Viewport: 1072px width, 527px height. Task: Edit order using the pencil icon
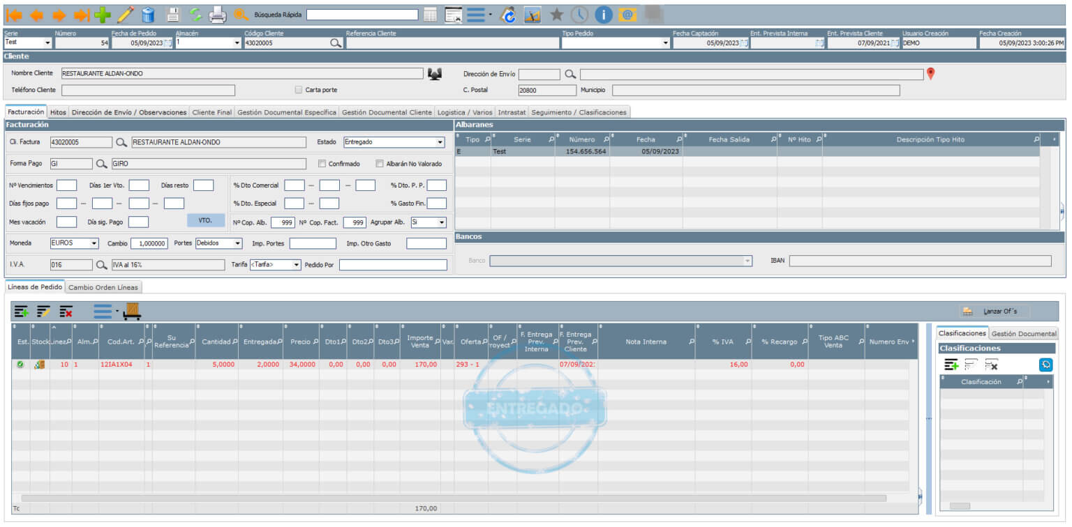pyautogui.click(x=126, y=14)
